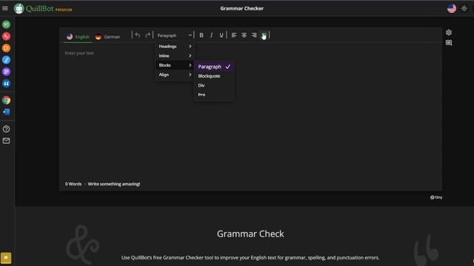The image size is (474, 266).
Task: Click the justify toolbar button under cursor
Action: [264, 35]
